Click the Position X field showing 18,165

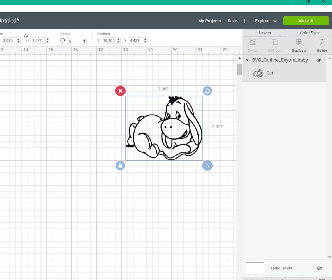click(109, 40)
